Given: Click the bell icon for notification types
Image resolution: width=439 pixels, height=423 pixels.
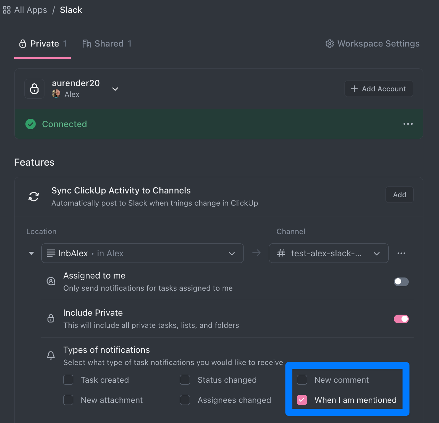Looking at the screenshot, I should (51, 355).
